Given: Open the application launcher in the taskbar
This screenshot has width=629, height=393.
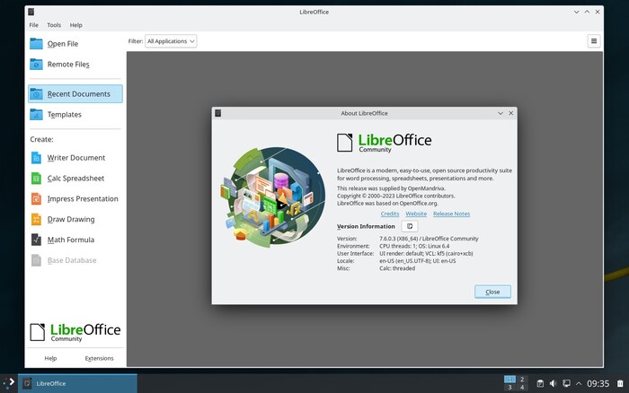Looking at the screenshot, I should coord(9,383).
